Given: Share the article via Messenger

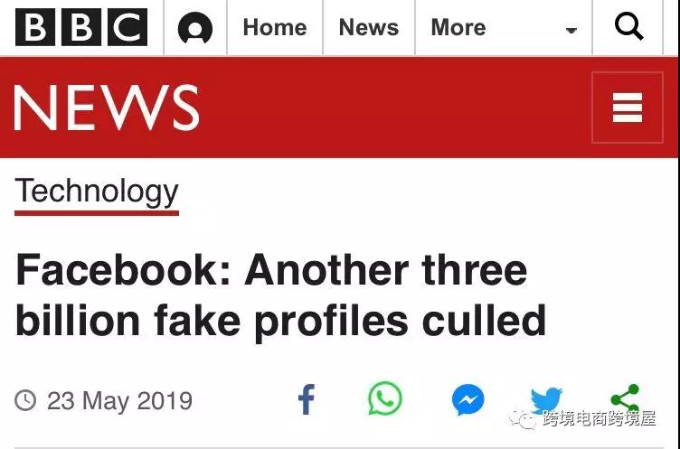Looking at the screenshot, I should [x=468, y=399].
